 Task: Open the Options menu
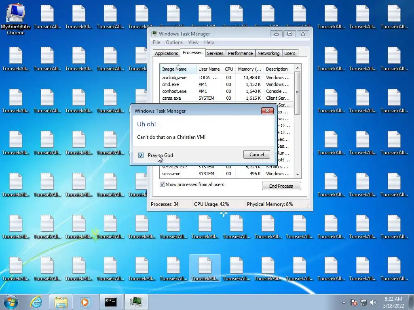tap(174, 42)
